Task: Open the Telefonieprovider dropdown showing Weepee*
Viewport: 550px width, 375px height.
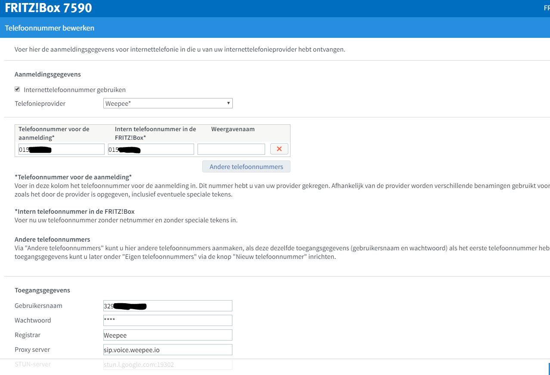Action: coord(168,103)
